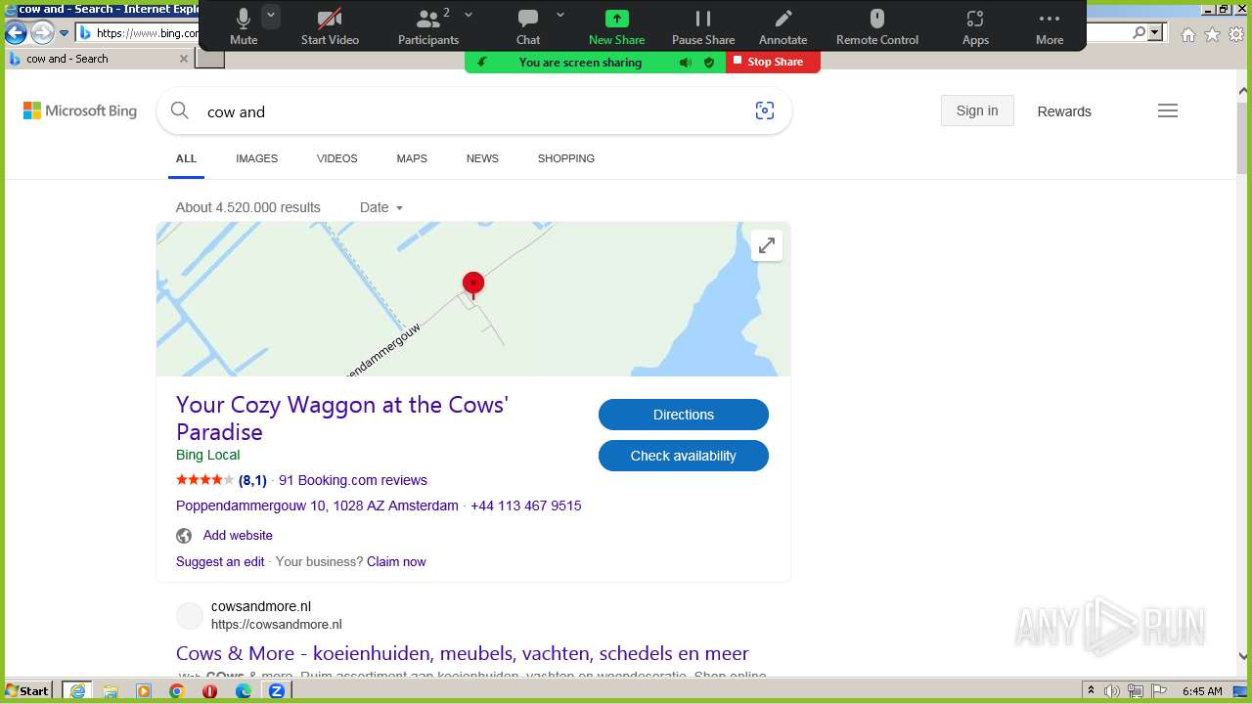
Task: Click the Bing search magnifier icon
Action: pos(180,110)
